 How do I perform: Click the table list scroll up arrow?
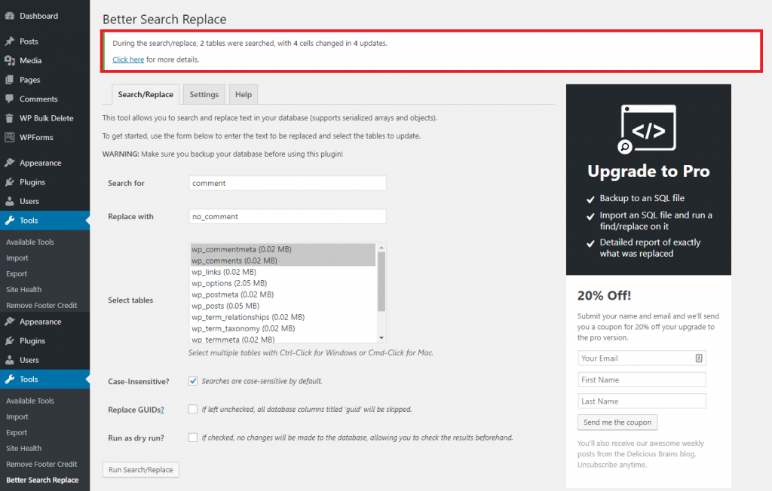coord(381,248)
